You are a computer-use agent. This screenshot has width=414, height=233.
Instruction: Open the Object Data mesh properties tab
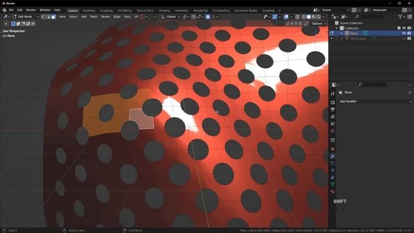coord(332,184)
